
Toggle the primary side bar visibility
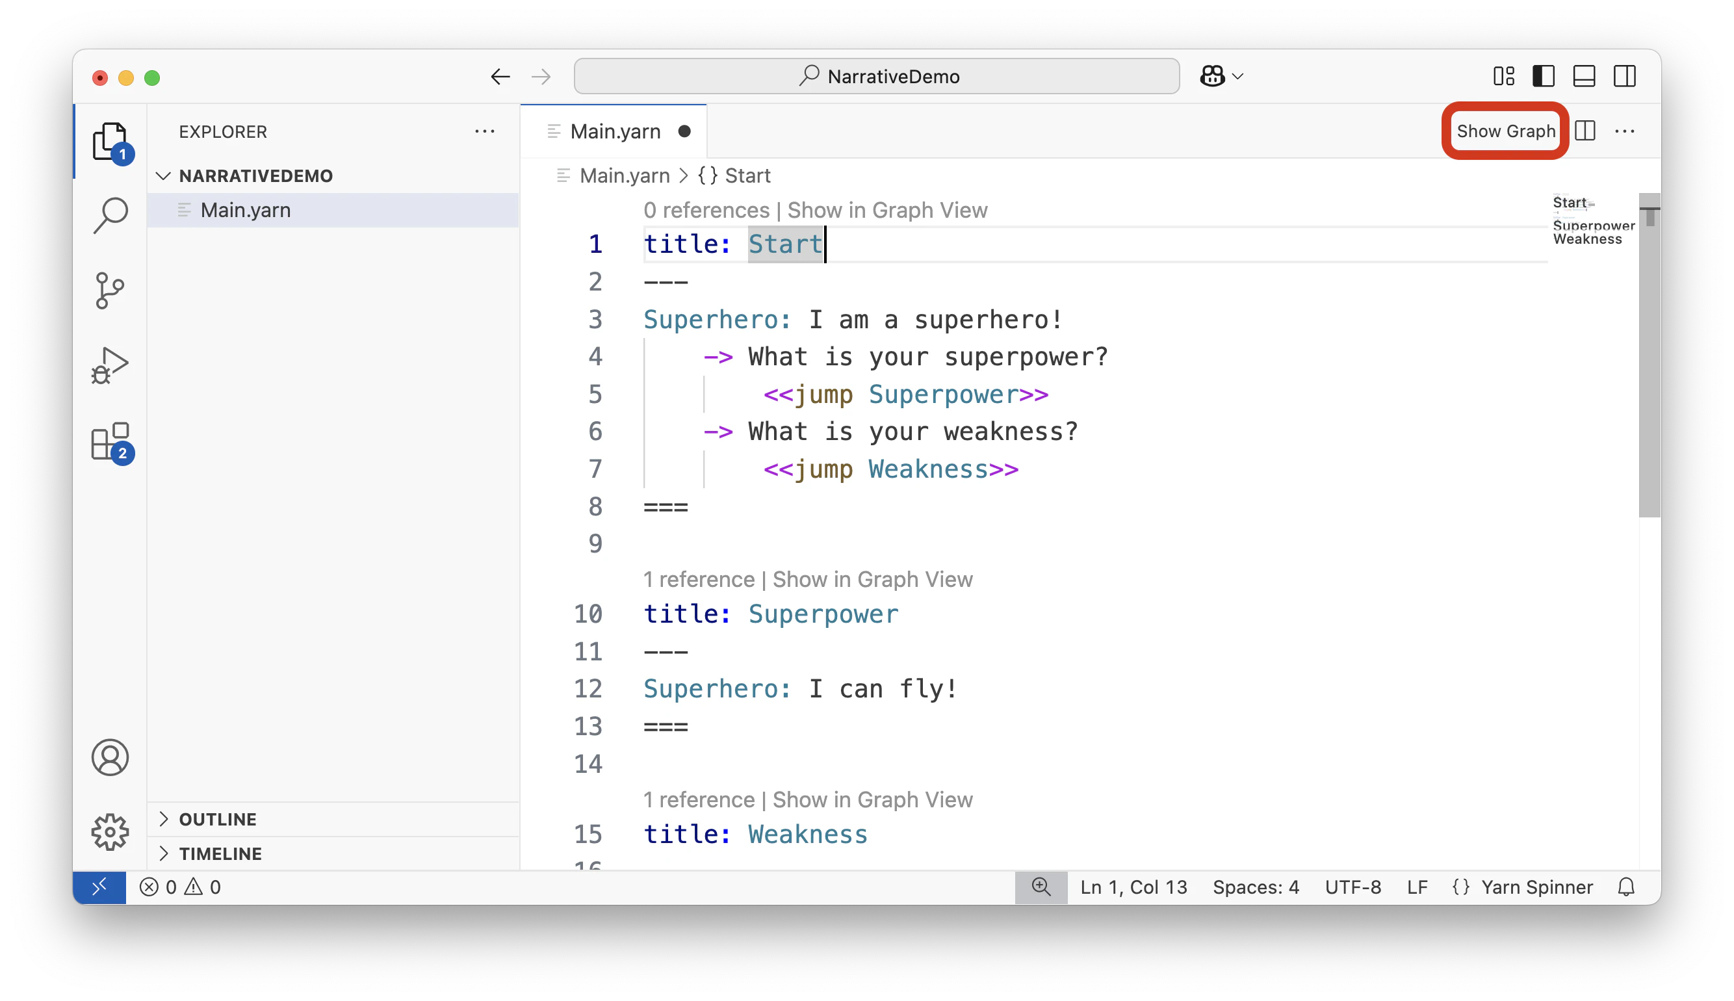pyautogui.click(x=1544, y=76)
